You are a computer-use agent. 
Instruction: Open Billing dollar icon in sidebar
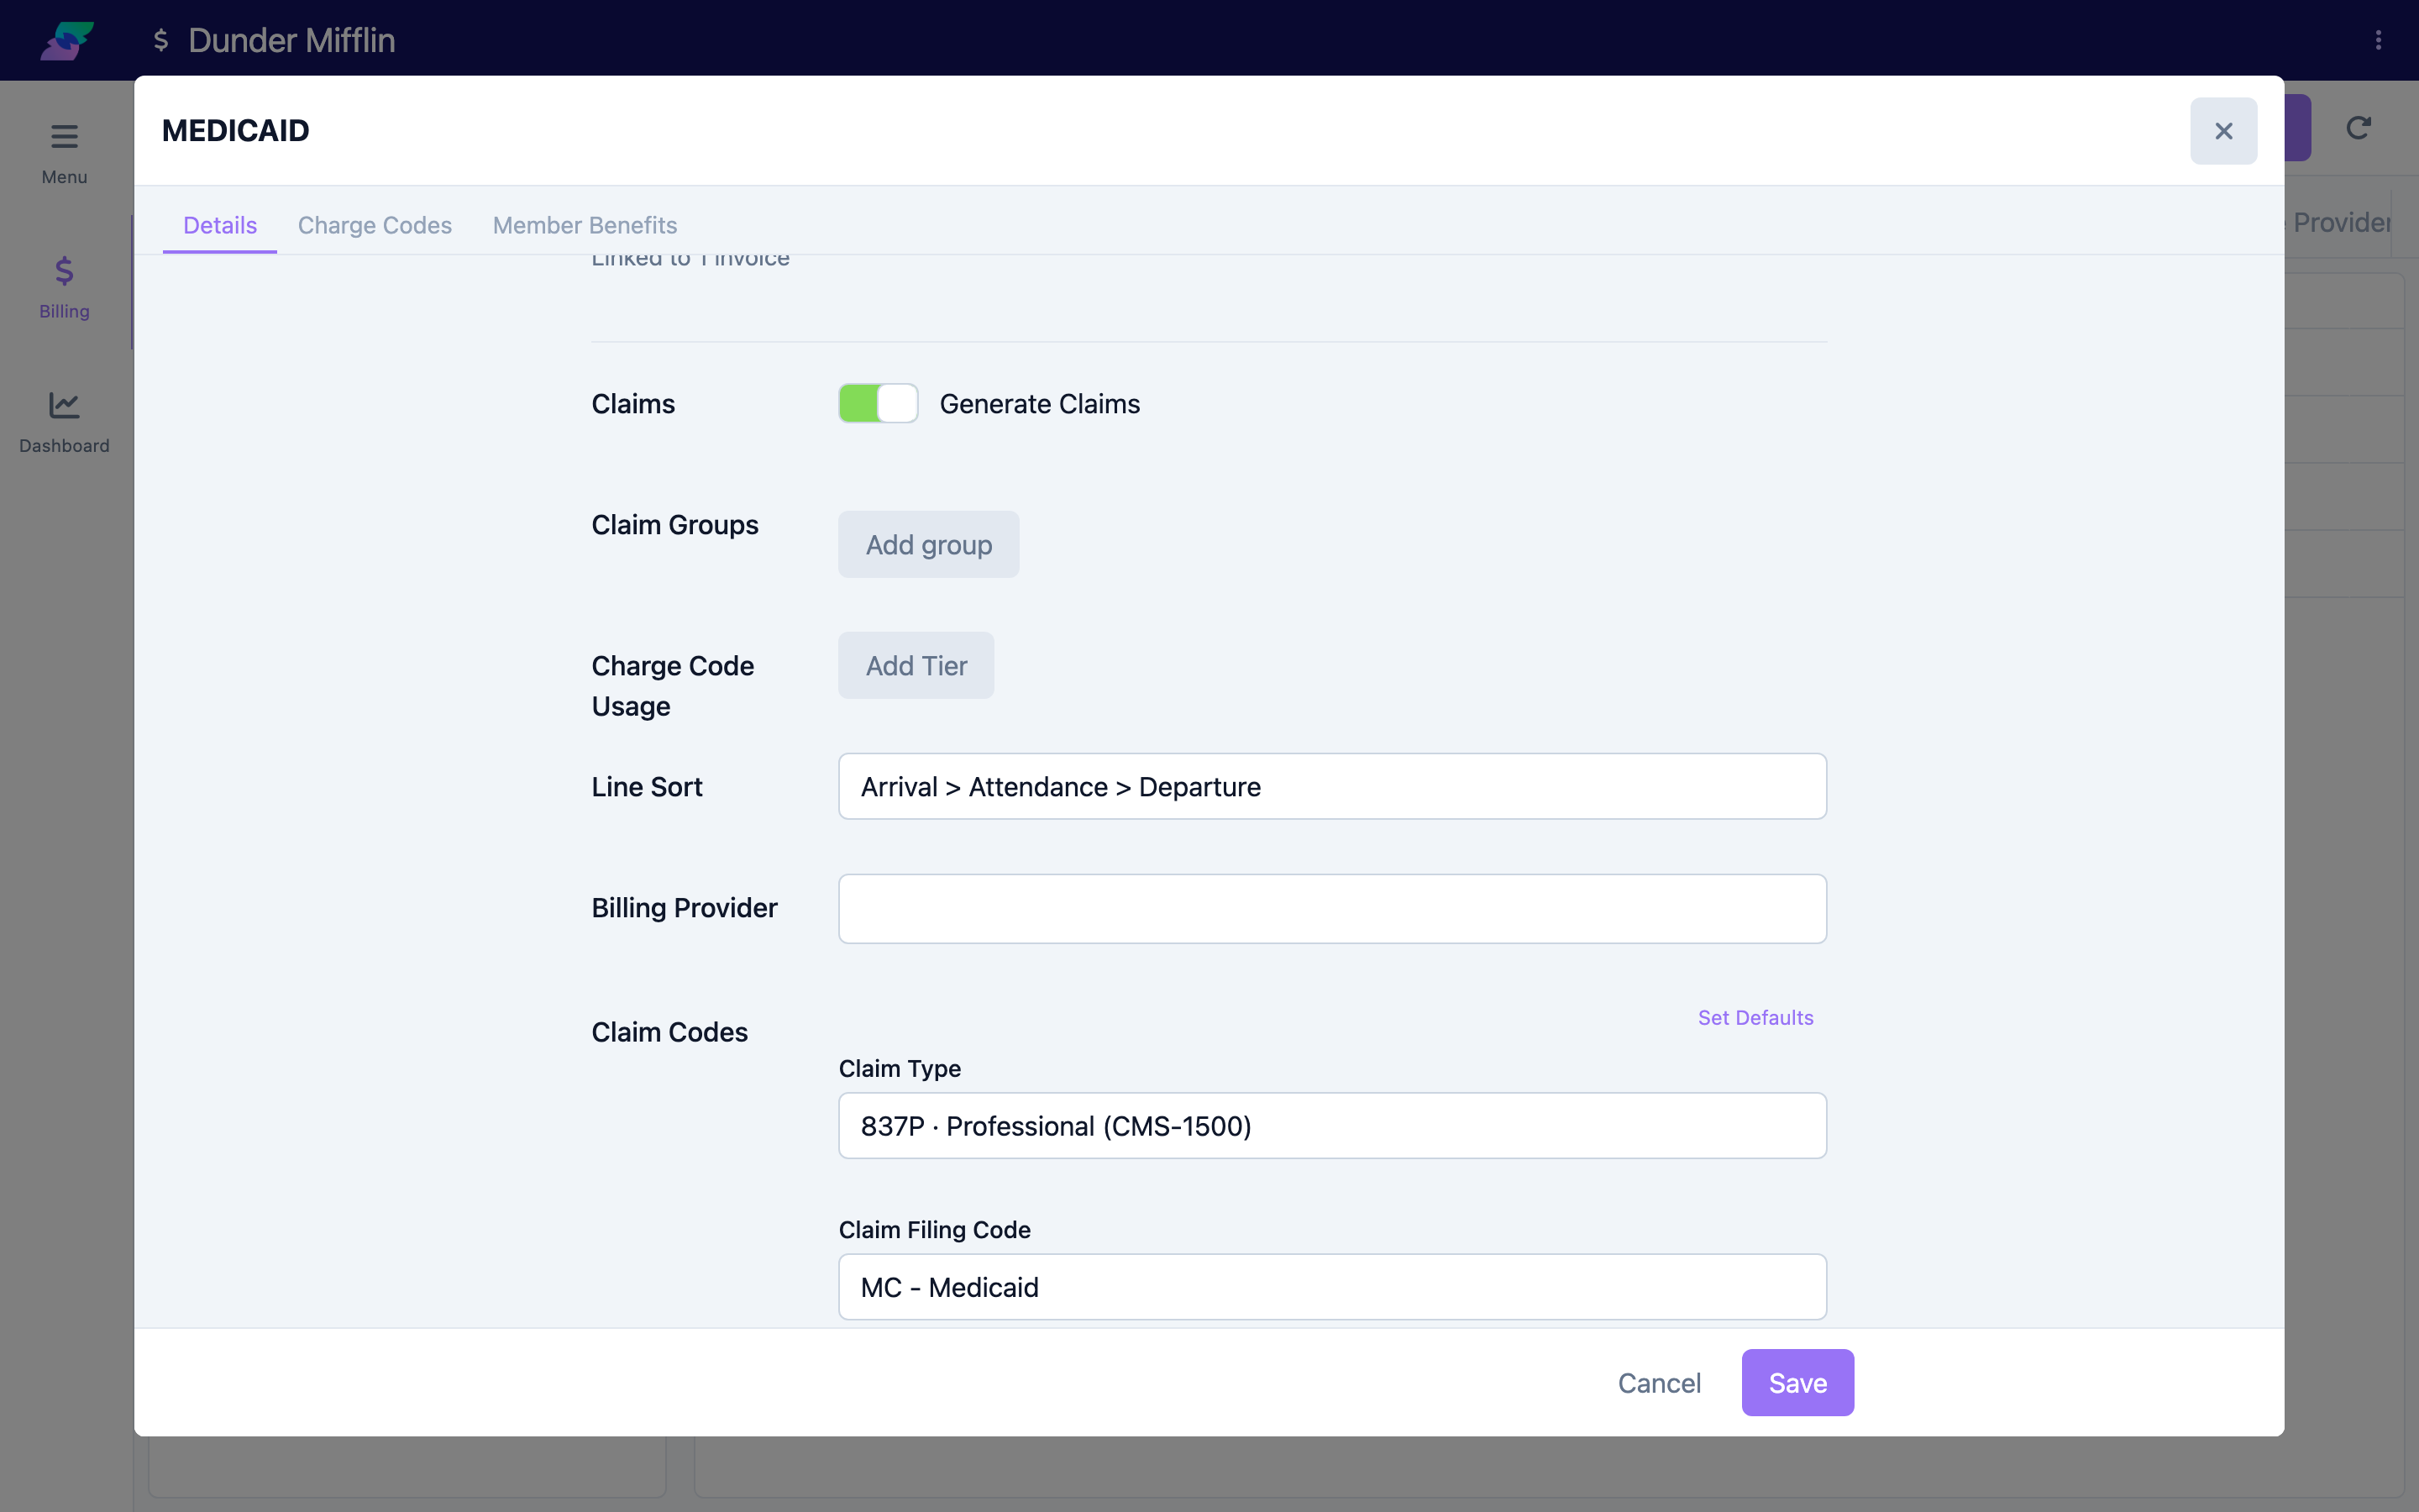pos(64,271)
